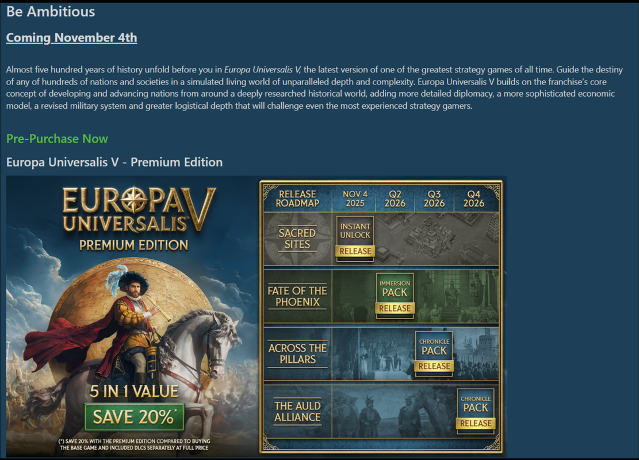Image resolution: width=639 pixels, height=460 pixels.
Task: Select the Europa Universalis V logo
Action: pos(139,210)
